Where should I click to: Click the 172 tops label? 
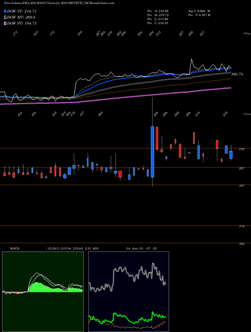click(52, 34)
